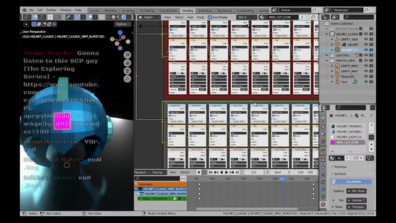
Task: Switch to the Rendering workspace tab
Action: pyautogui.click(x=224, y=11)
